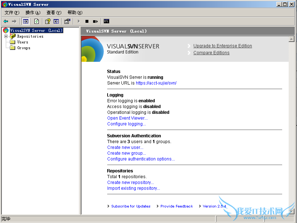
Task: Maximize the VisualSVN Server window
Action: coord(285,4)
